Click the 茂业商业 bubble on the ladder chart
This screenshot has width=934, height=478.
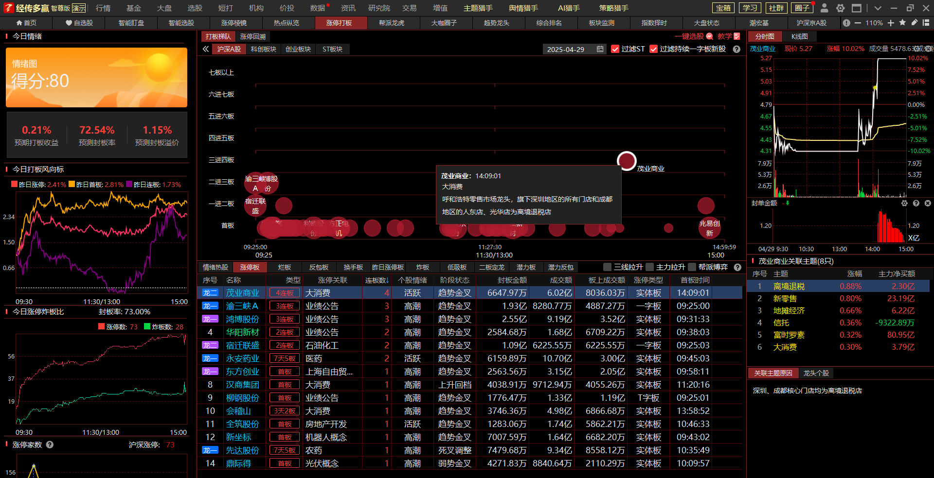coord(627,161)
